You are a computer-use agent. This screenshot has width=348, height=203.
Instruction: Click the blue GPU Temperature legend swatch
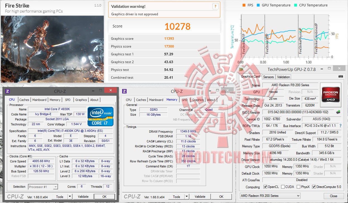click(258, 5)
